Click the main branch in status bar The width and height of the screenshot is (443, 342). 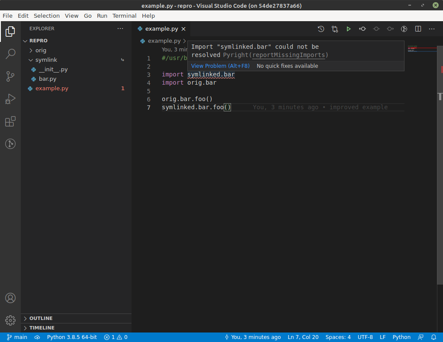[x=17, y=337]
